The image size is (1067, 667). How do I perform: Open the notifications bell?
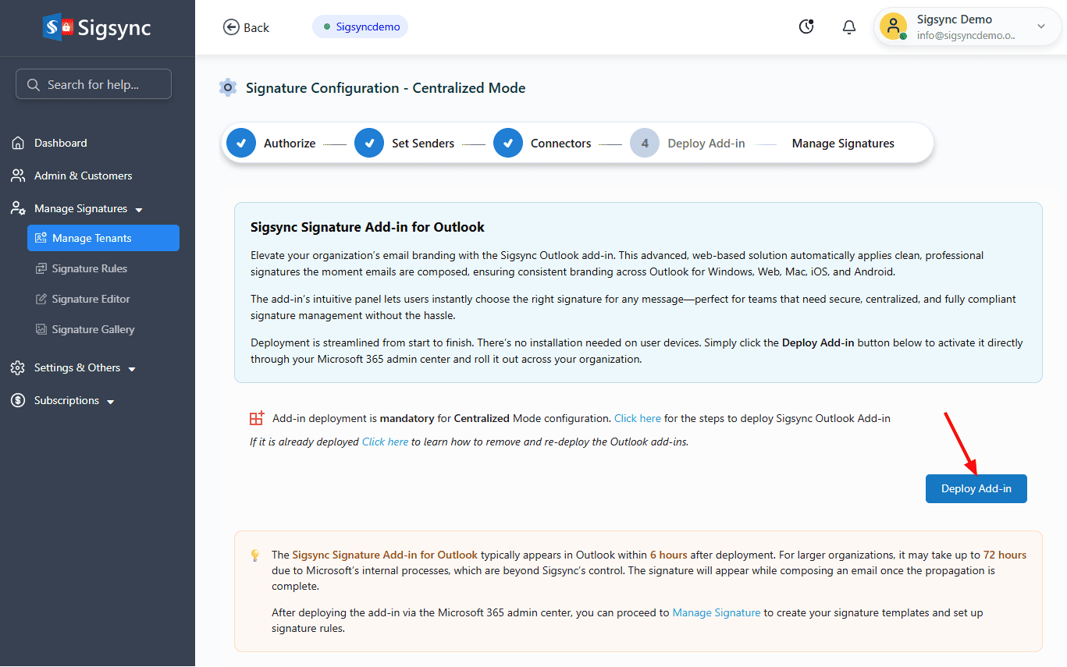coord(849,27)
